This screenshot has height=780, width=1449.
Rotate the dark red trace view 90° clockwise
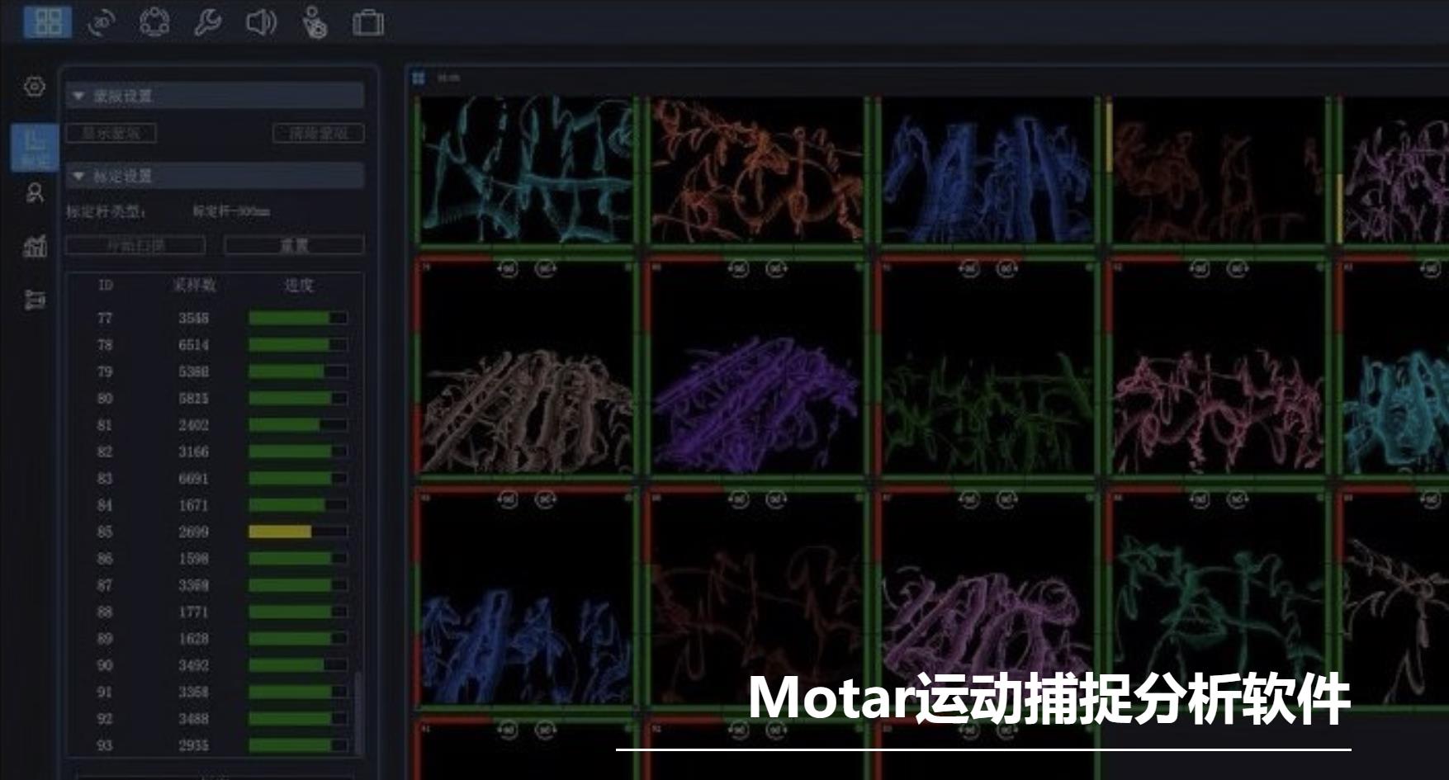click(x=776, y=499)
